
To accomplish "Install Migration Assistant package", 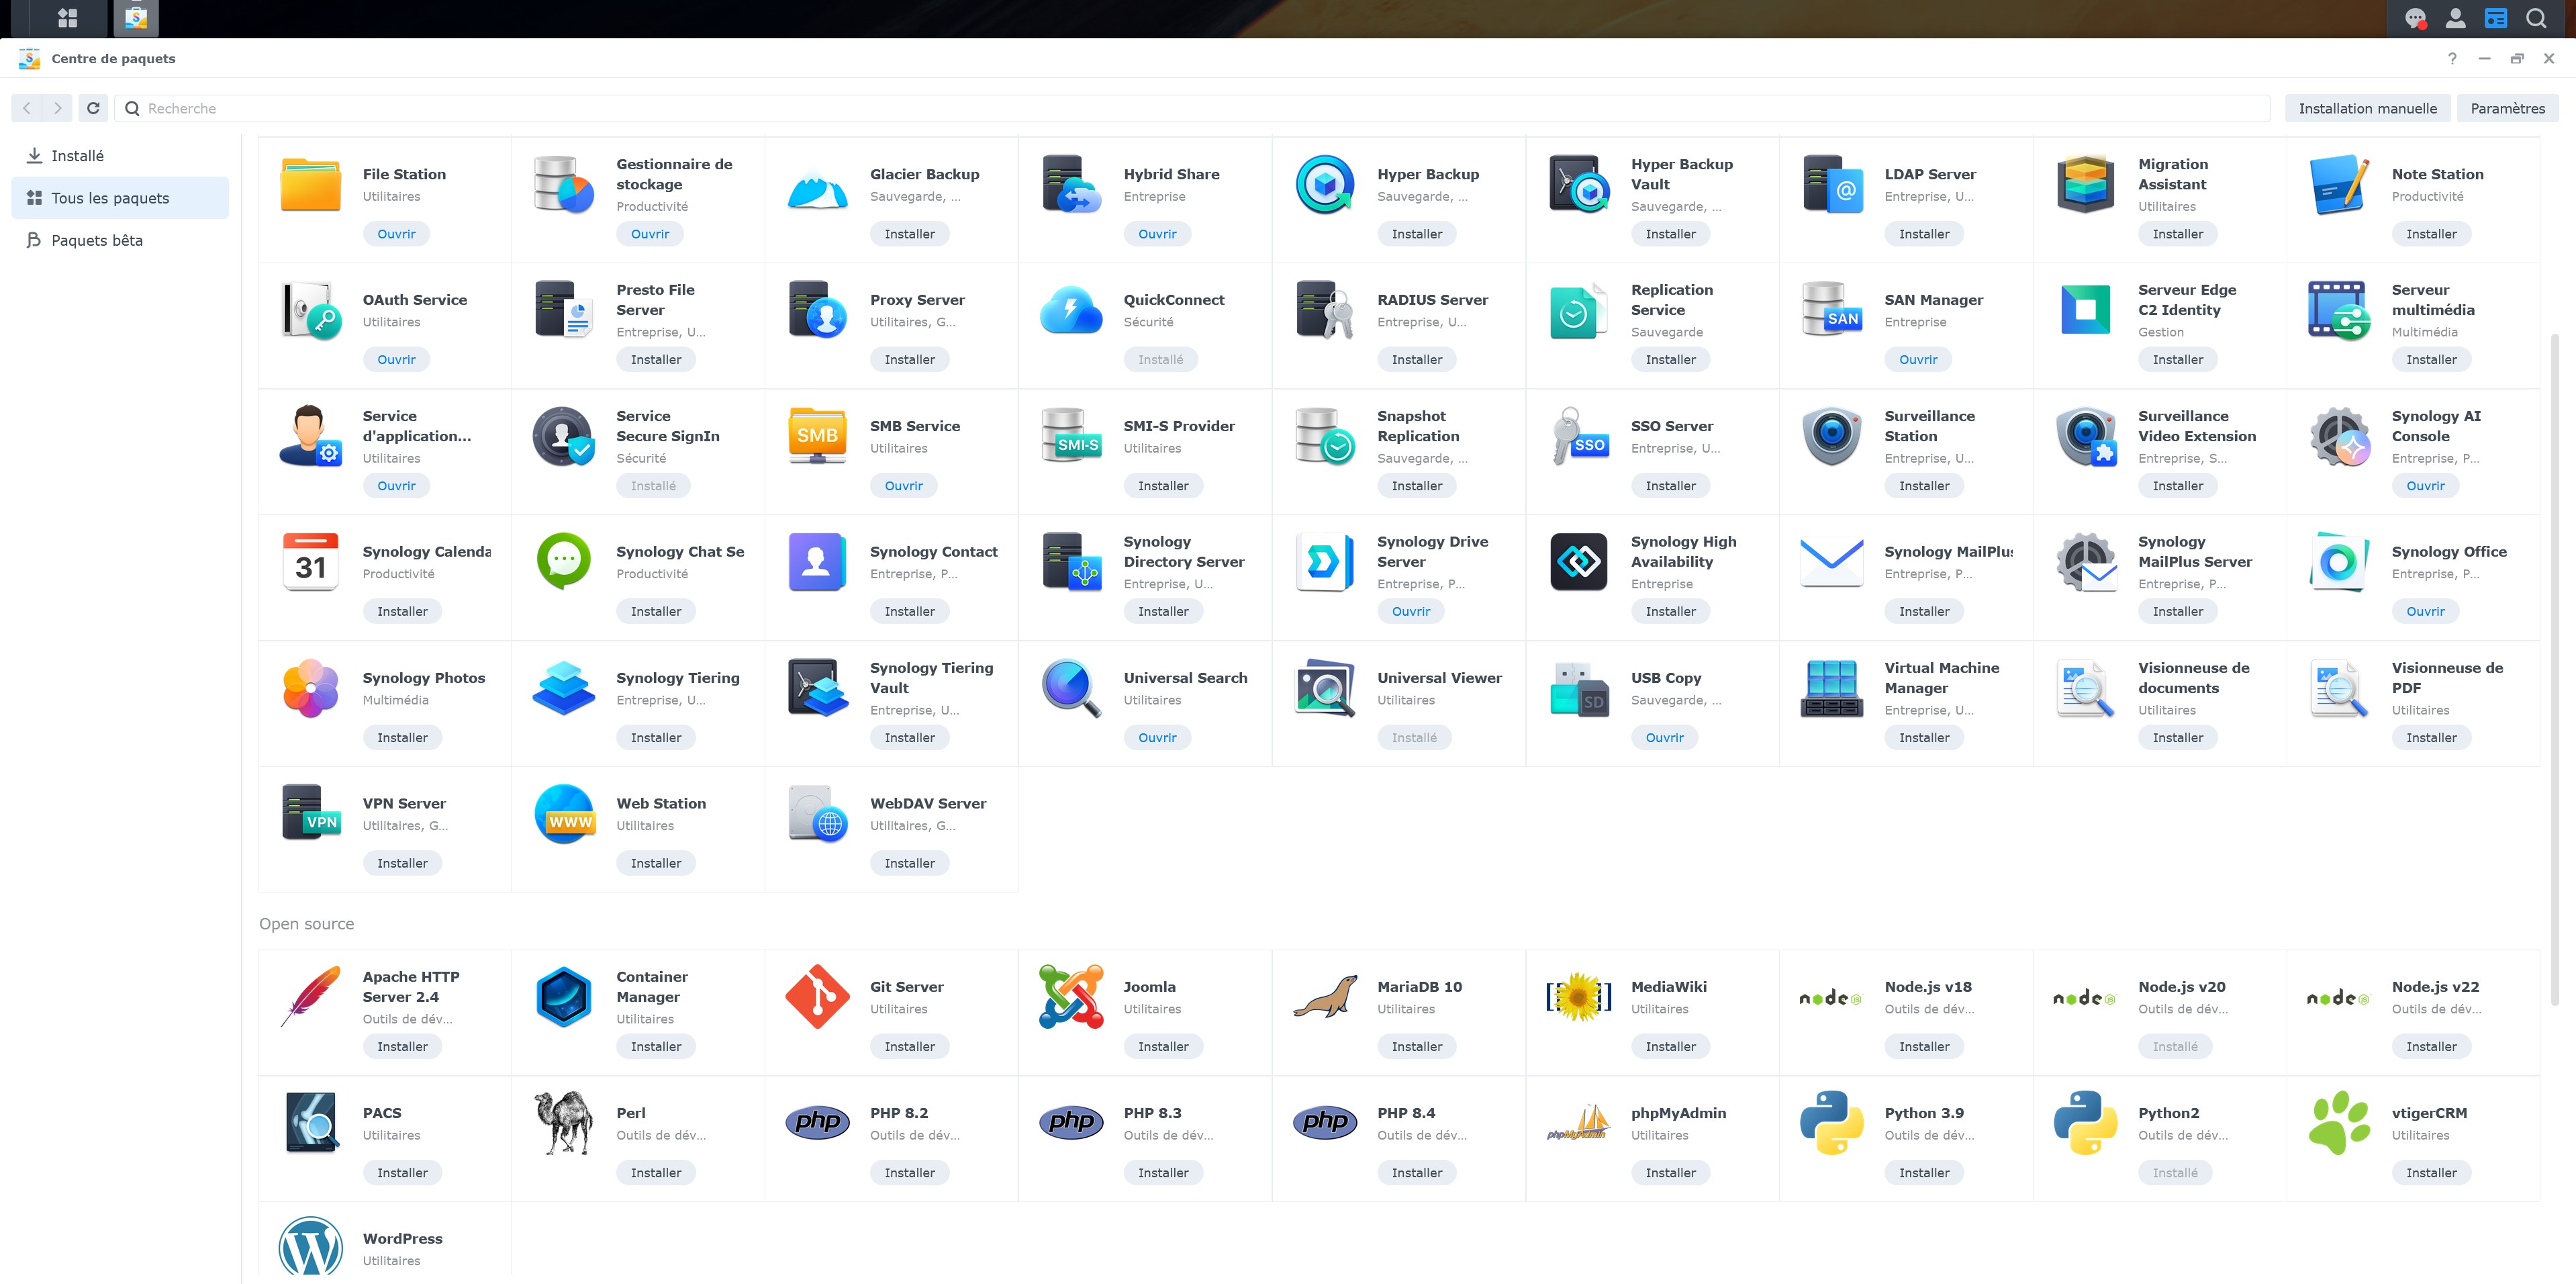I will (x=2177, y=234).
